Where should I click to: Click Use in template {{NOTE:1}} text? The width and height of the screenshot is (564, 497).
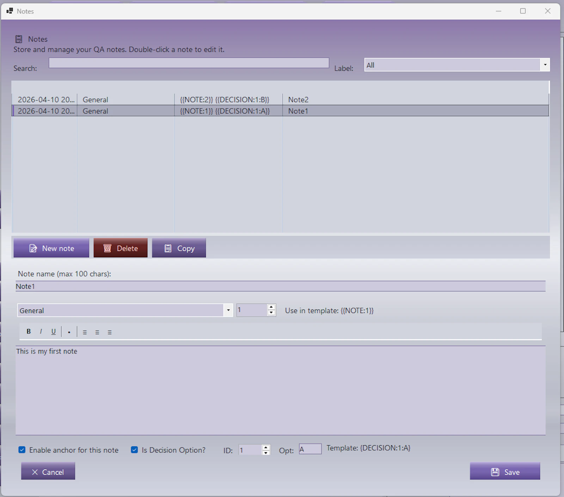pyautogui.click(x=329, y=311)
